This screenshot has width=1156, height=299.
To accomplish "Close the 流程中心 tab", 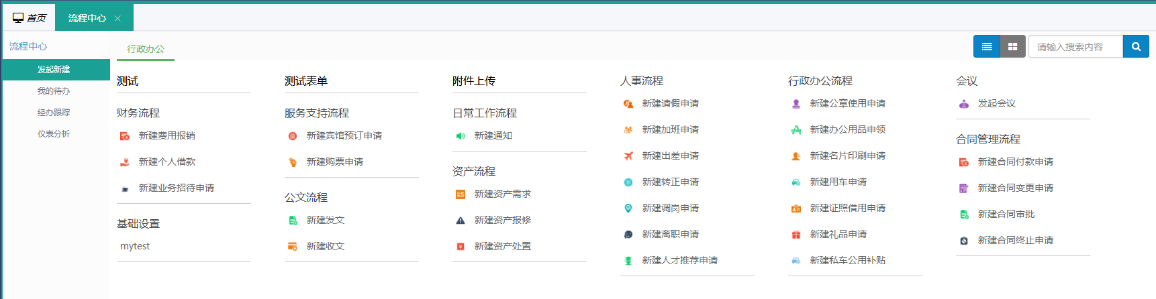I will (117, 18).
